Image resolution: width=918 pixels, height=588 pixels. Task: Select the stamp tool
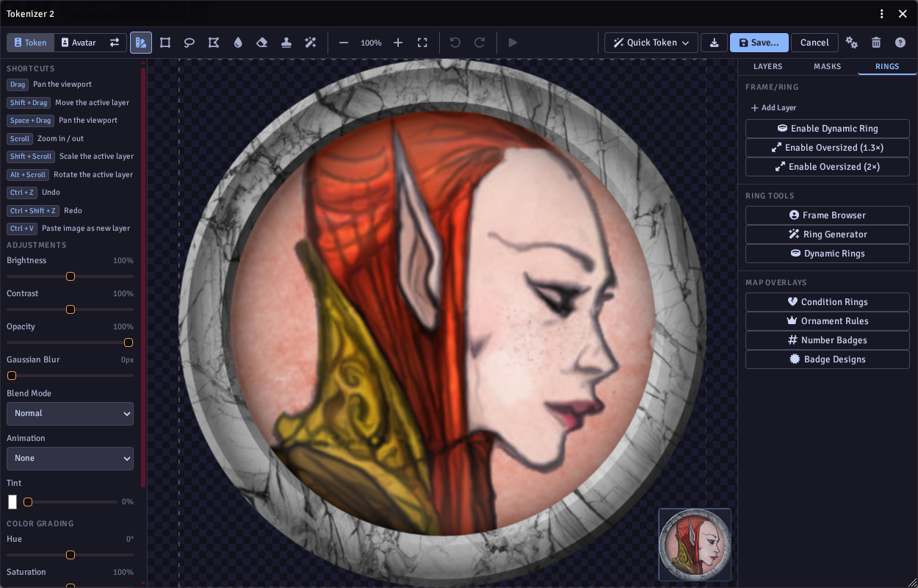(x=286, y=43)
